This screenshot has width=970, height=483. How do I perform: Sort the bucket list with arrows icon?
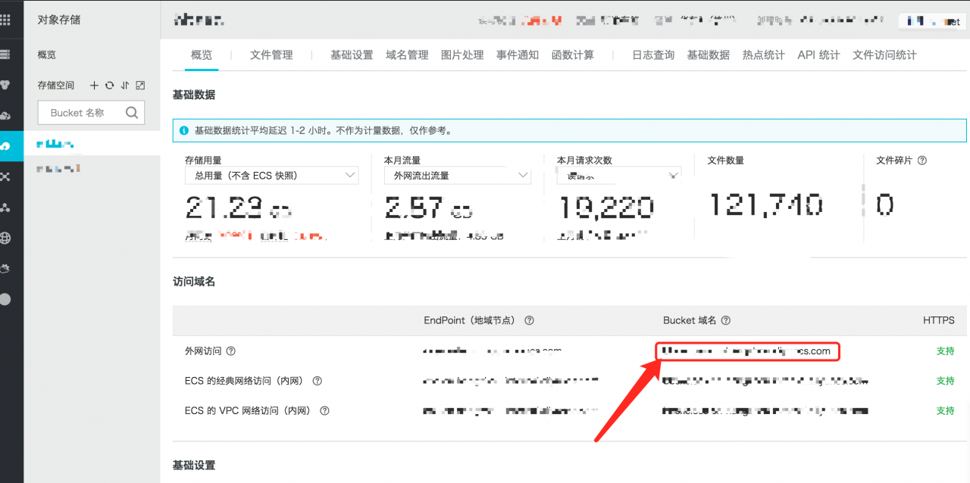pyautogui.click(x=125, y=86)
